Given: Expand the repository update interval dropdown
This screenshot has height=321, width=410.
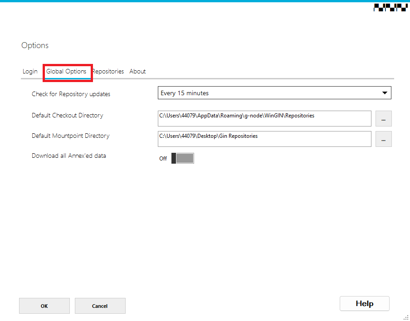Looking at the screenshot, I should pyautogui.click(x=385, y=93).
